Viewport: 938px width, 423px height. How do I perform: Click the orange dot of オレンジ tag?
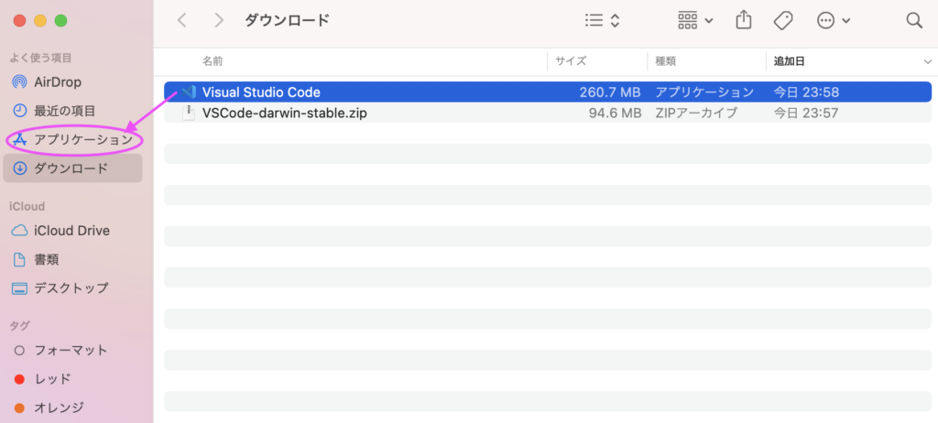coord(19,408)
